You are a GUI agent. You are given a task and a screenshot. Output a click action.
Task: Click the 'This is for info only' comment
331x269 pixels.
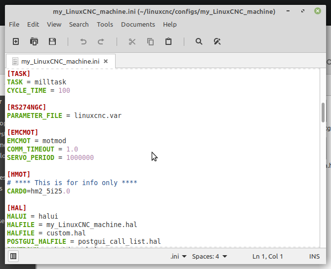(x=72, y=183)
